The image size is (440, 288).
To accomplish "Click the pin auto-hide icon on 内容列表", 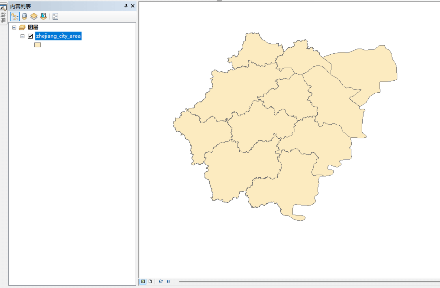I will point(126,6).
